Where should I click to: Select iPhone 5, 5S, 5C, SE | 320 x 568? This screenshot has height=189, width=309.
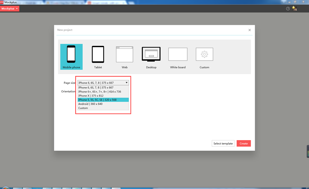(103, 100)
